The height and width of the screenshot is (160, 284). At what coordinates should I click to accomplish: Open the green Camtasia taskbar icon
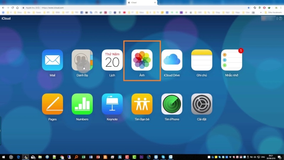(x=134, y=157)
